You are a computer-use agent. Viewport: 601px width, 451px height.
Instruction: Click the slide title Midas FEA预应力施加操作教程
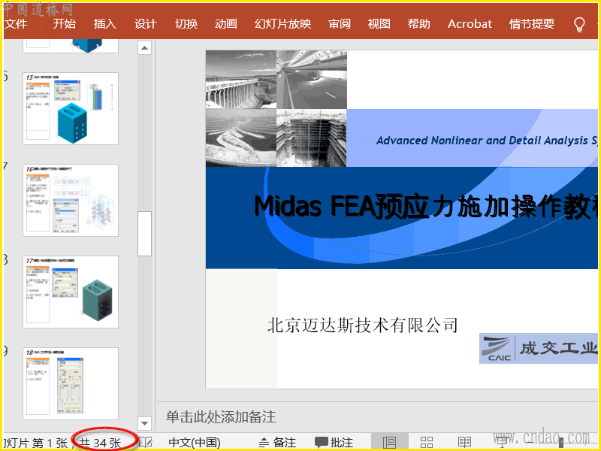pyautogui.click(x=426, y=206)
